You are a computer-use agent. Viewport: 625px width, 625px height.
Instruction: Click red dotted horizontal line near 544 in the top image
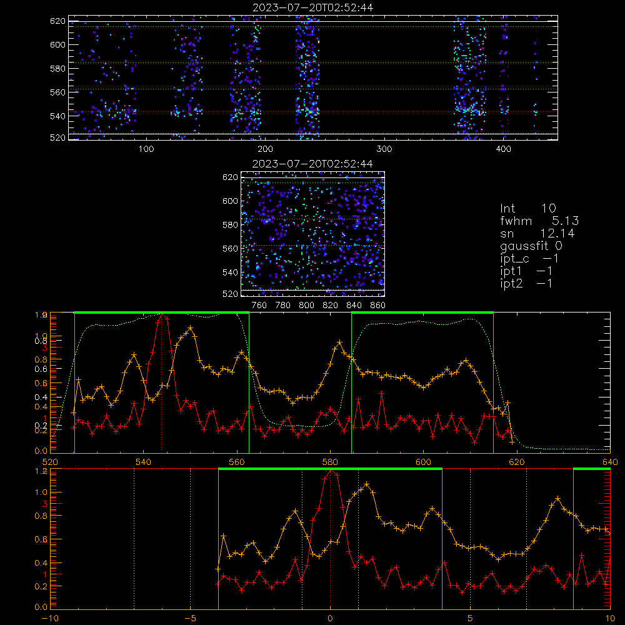click(x=313, y=112)
